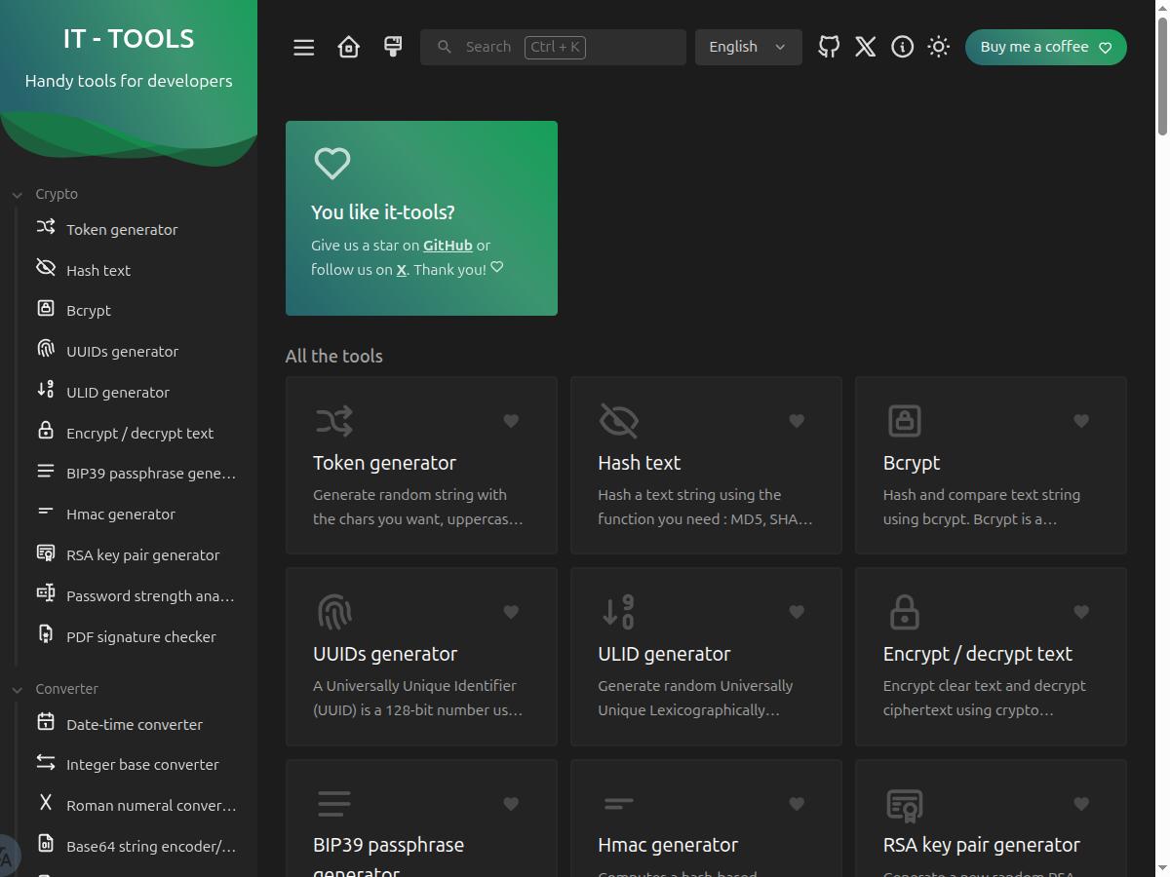Toggle light mode with the sun icon
This screenshot has height=877, width=1170.
938,46
